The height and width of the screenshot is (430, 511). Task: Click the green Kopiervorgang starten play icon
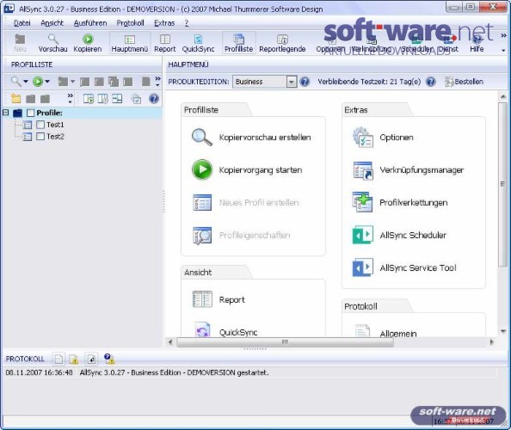(202, 169)
